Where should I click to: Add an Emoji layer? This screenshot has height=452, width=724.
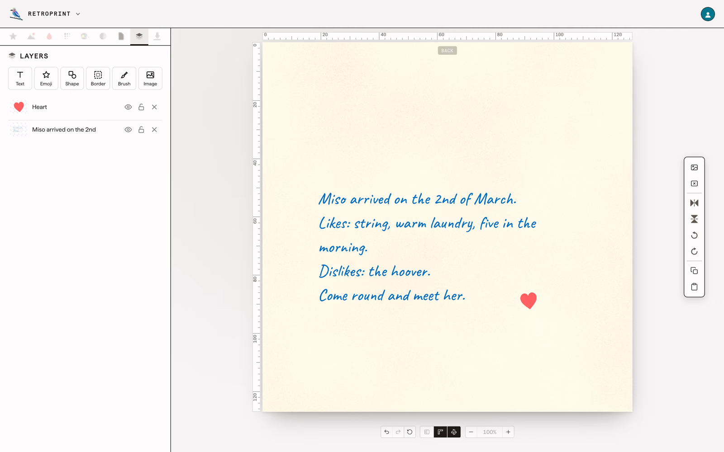[46, 78]
